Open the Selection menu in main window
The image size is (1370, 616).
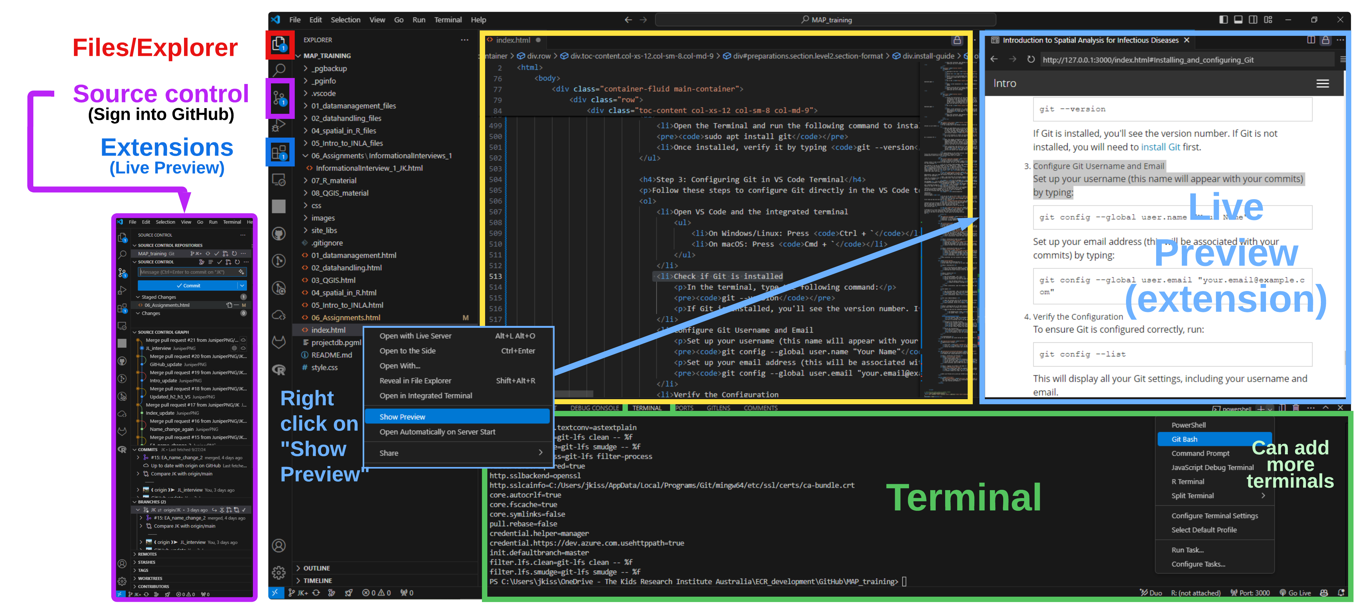tap(346, 20)
